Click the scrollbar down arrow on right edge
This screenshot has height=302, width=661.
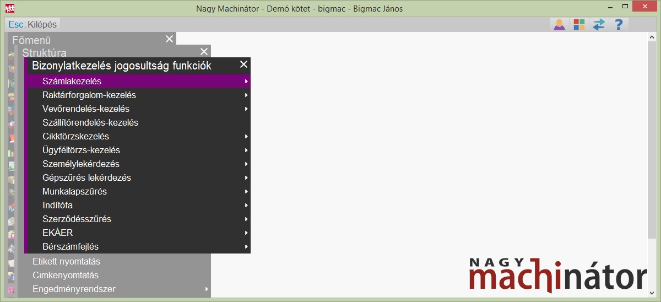click(x=652, y=293)
